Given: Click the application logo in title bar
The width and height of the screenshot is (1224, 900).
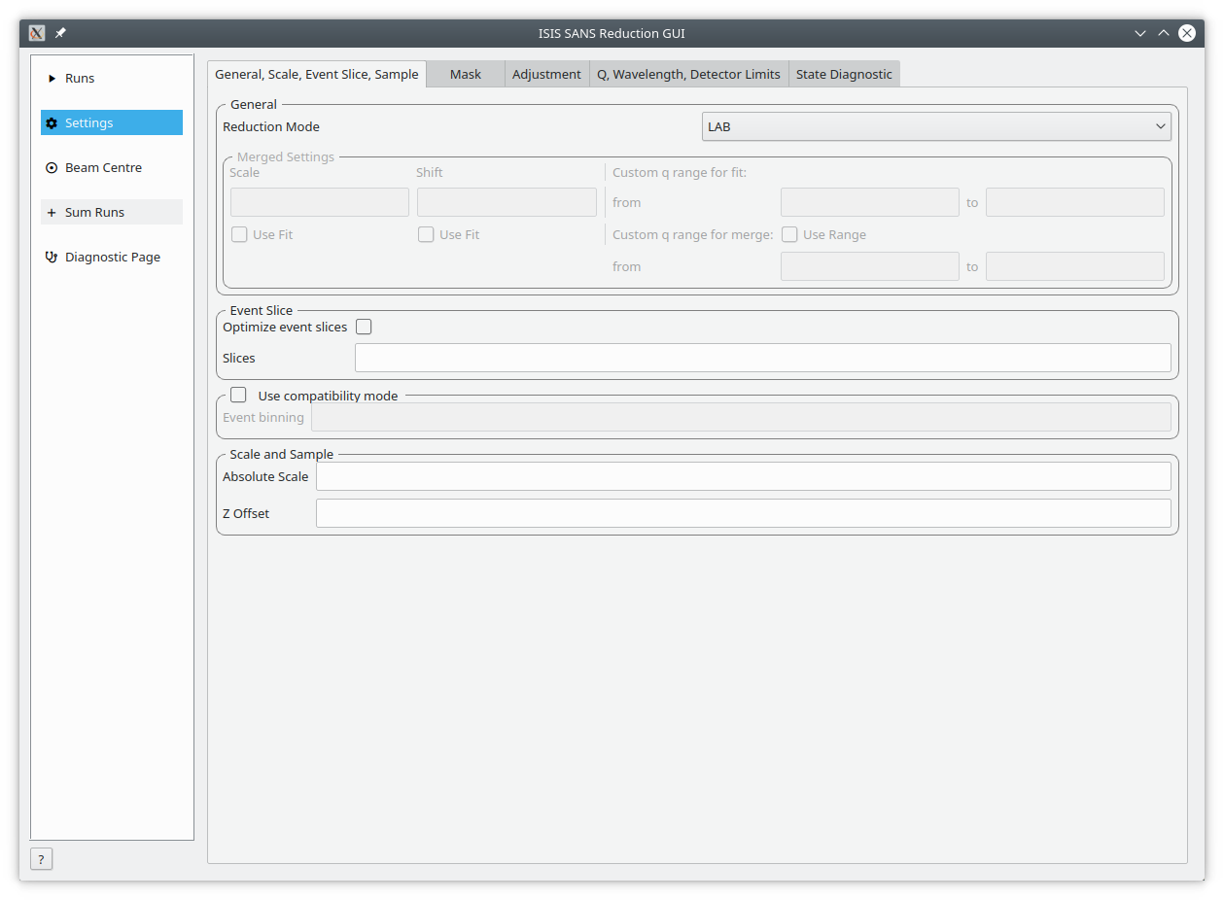Looking at the screenshot, I should pos(37,33).
